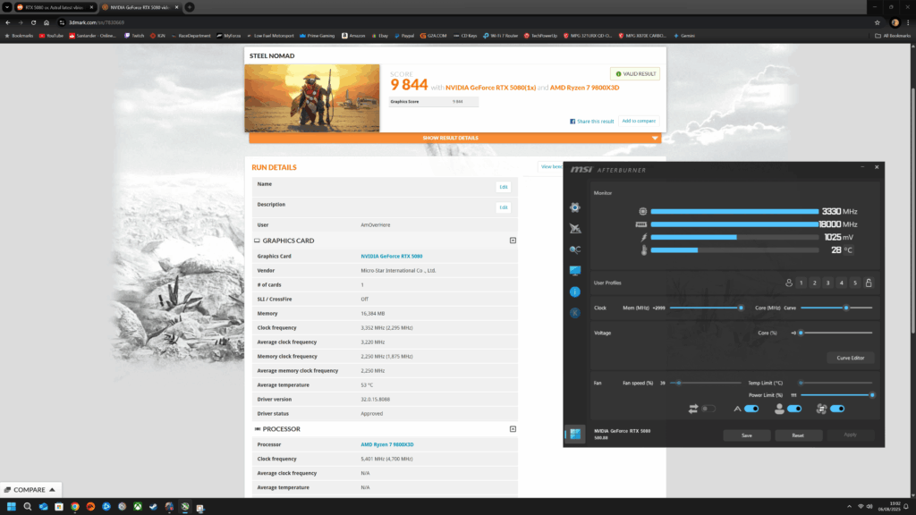Open the AMD Ryzen 7 9800X3D processor link

tap(386, 444)
